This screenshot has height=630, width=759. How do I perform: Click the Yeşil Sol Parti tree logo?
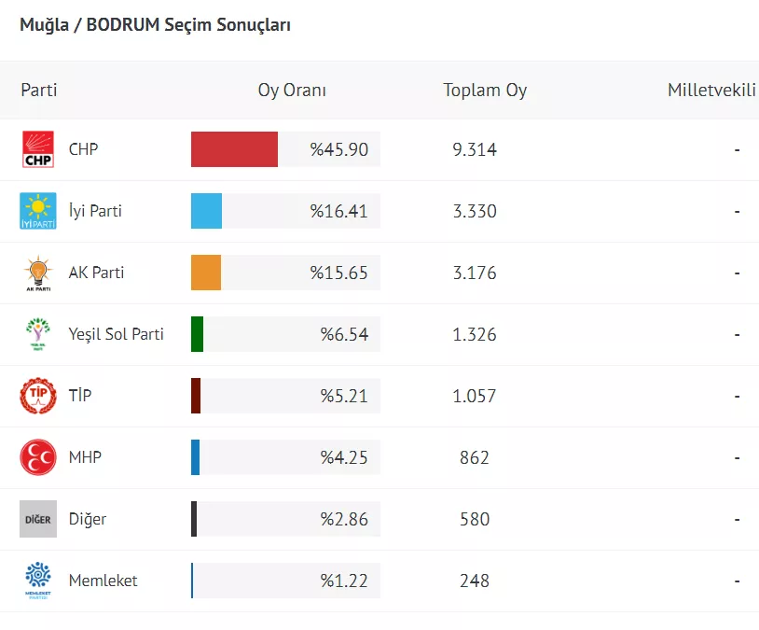[38, 334]
